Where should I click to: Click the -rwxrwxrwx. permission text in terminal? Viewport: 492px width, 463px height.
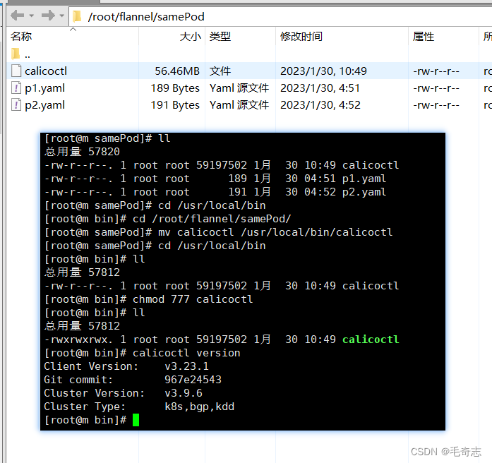pyautogui.click(x=78, y=339)
